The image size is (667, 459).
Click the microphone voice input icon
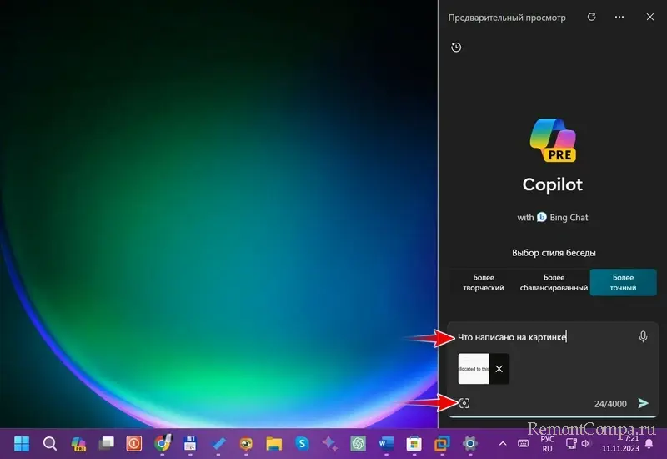[x=643, y=336]
